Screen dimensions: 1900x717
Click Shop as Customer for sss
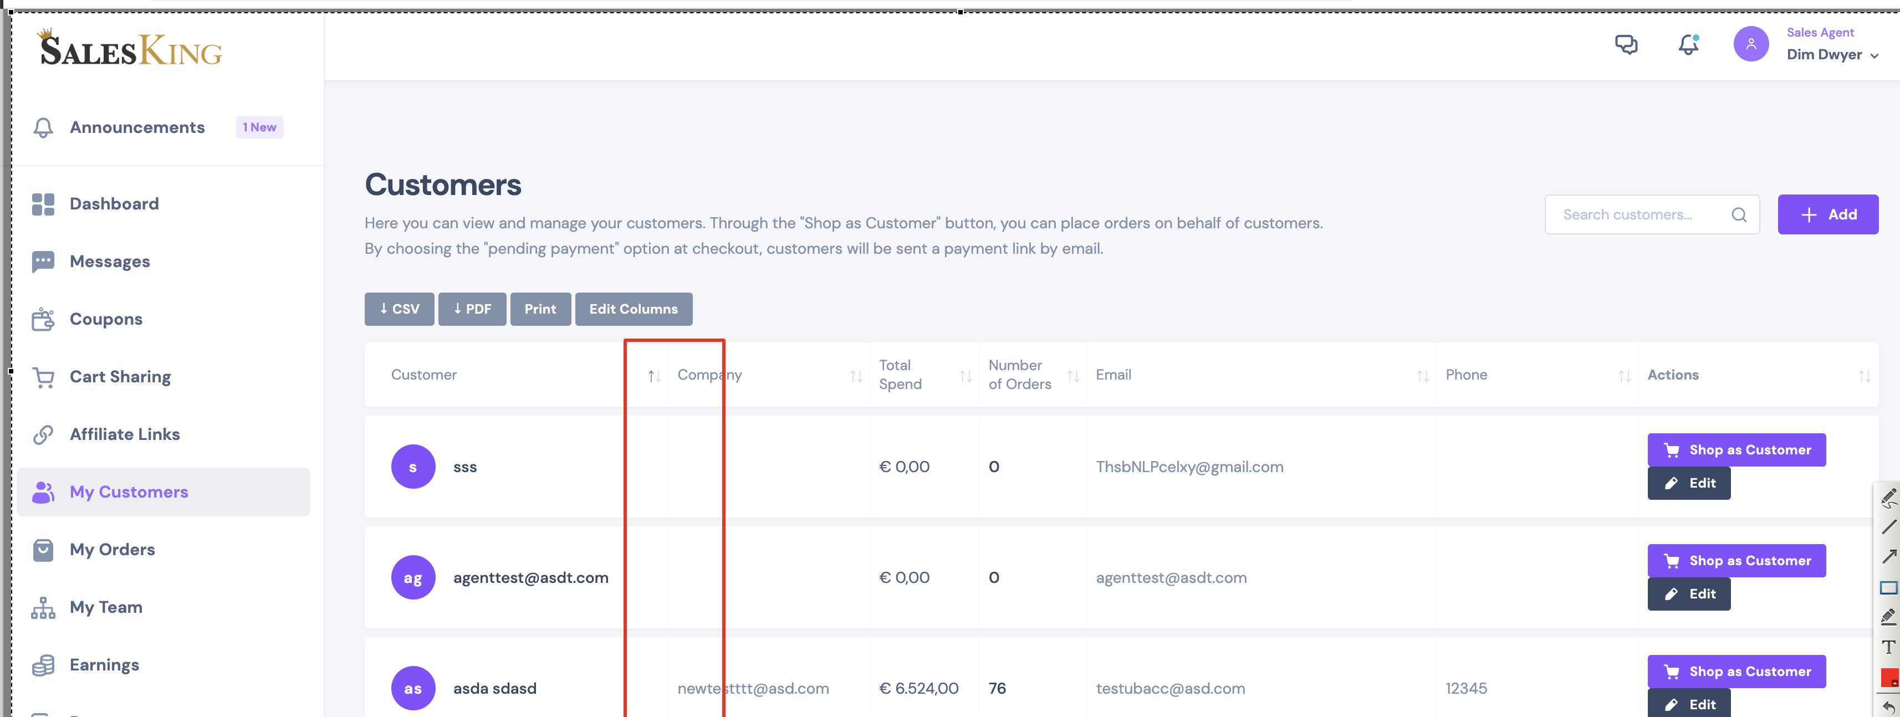pyautogui.click(x=1736, y=449)
